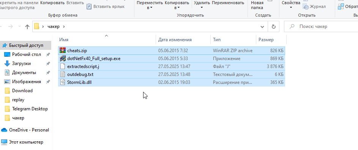Click the up-arrow to go to parent folder
The image size is (358, 150).
coord(27,26)
